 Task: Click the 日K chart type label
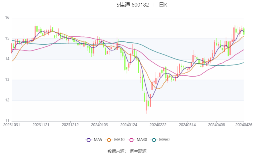tap(163, 5)
